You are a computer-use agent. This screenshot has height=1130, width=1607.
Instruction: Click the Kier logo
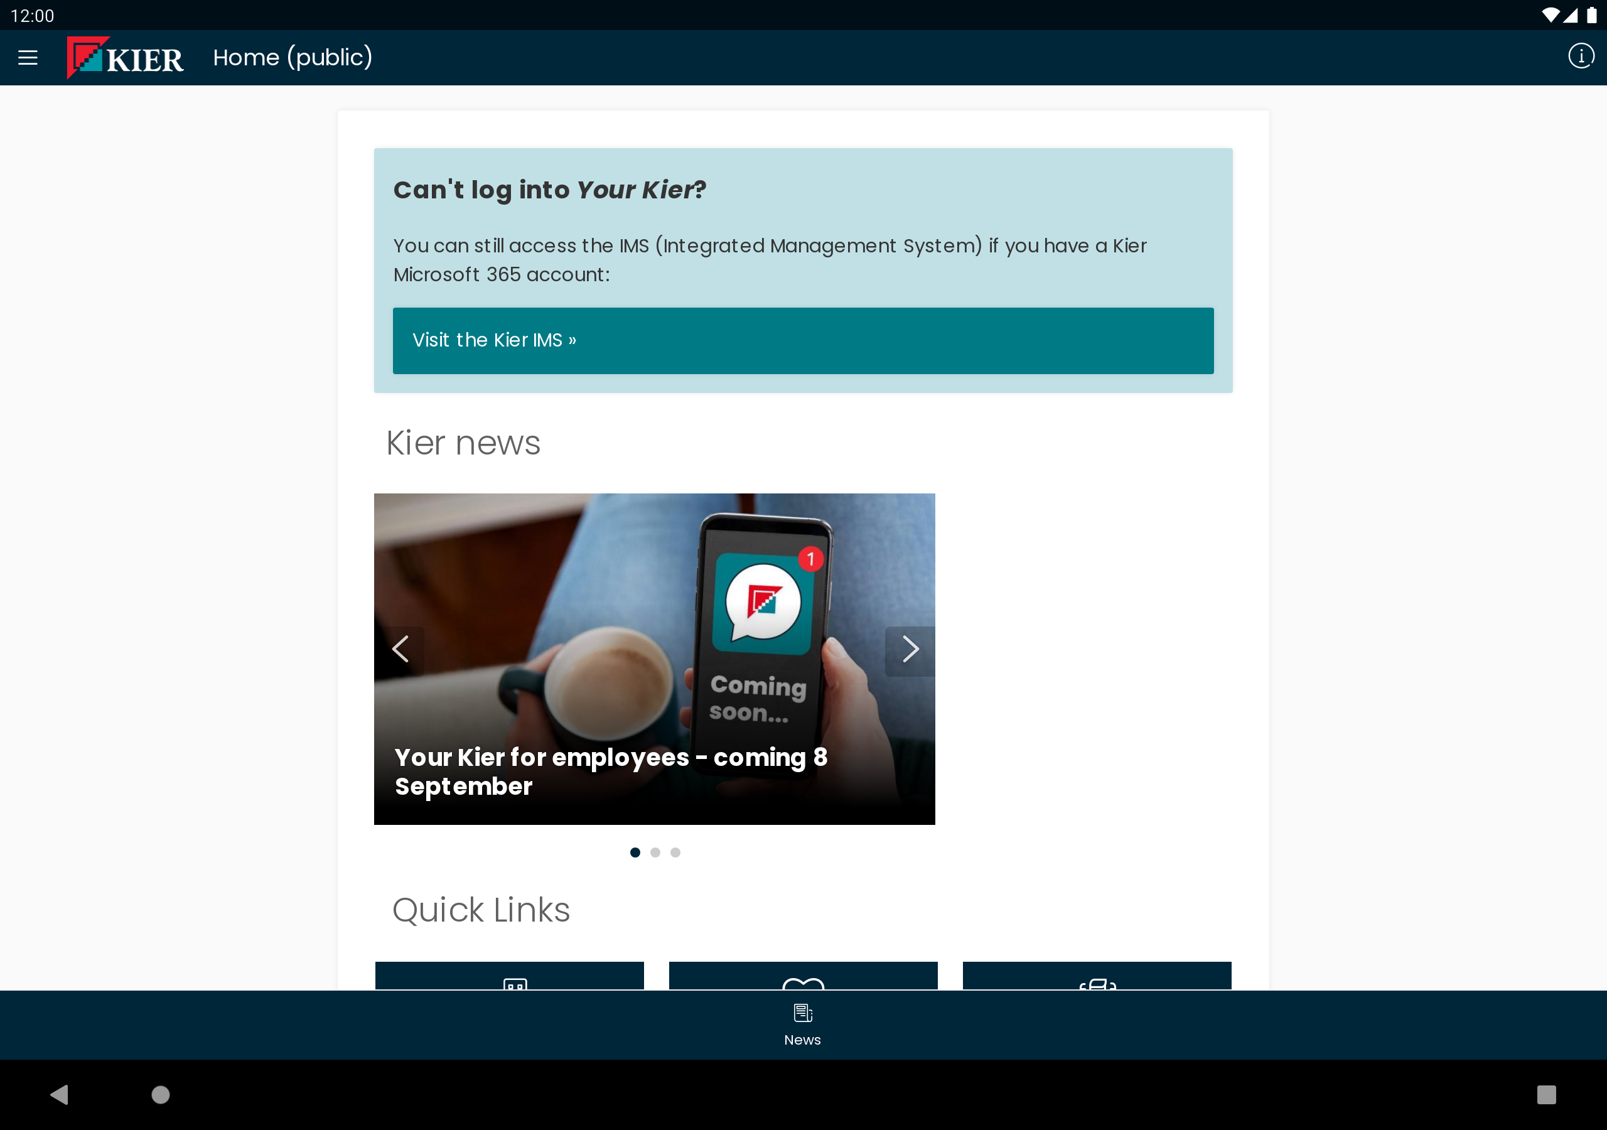pos(126,57)
